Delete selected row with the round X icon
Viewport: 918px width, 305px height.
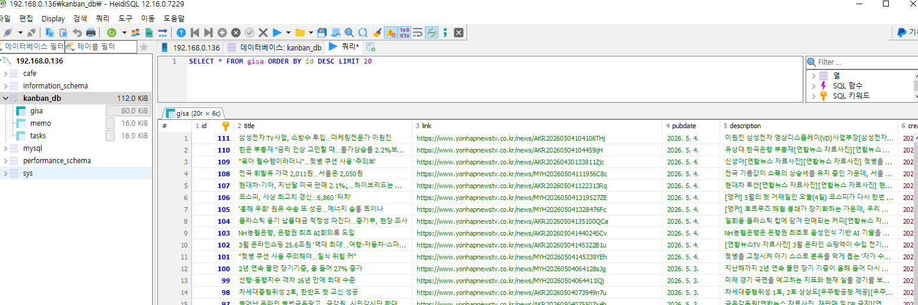(235, 33)
